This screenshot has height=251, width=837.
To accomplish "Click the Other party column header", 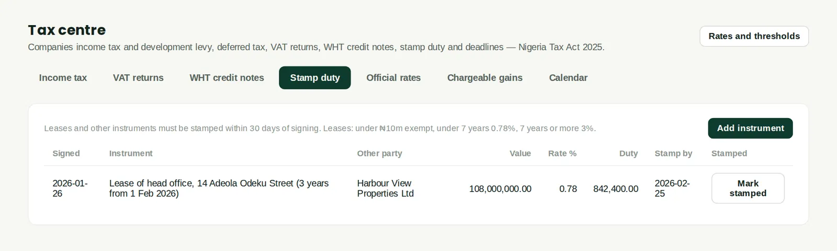I will pyautogui.click(x=379, y=153).
